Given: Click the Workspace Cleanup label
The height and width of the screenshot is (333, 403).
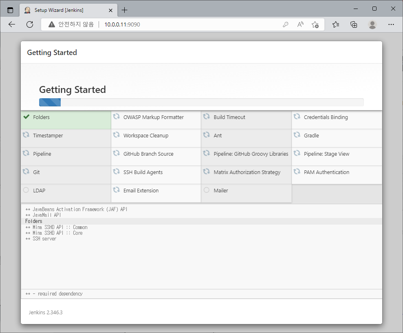Looking at the screenshot, I should point(146,135).
